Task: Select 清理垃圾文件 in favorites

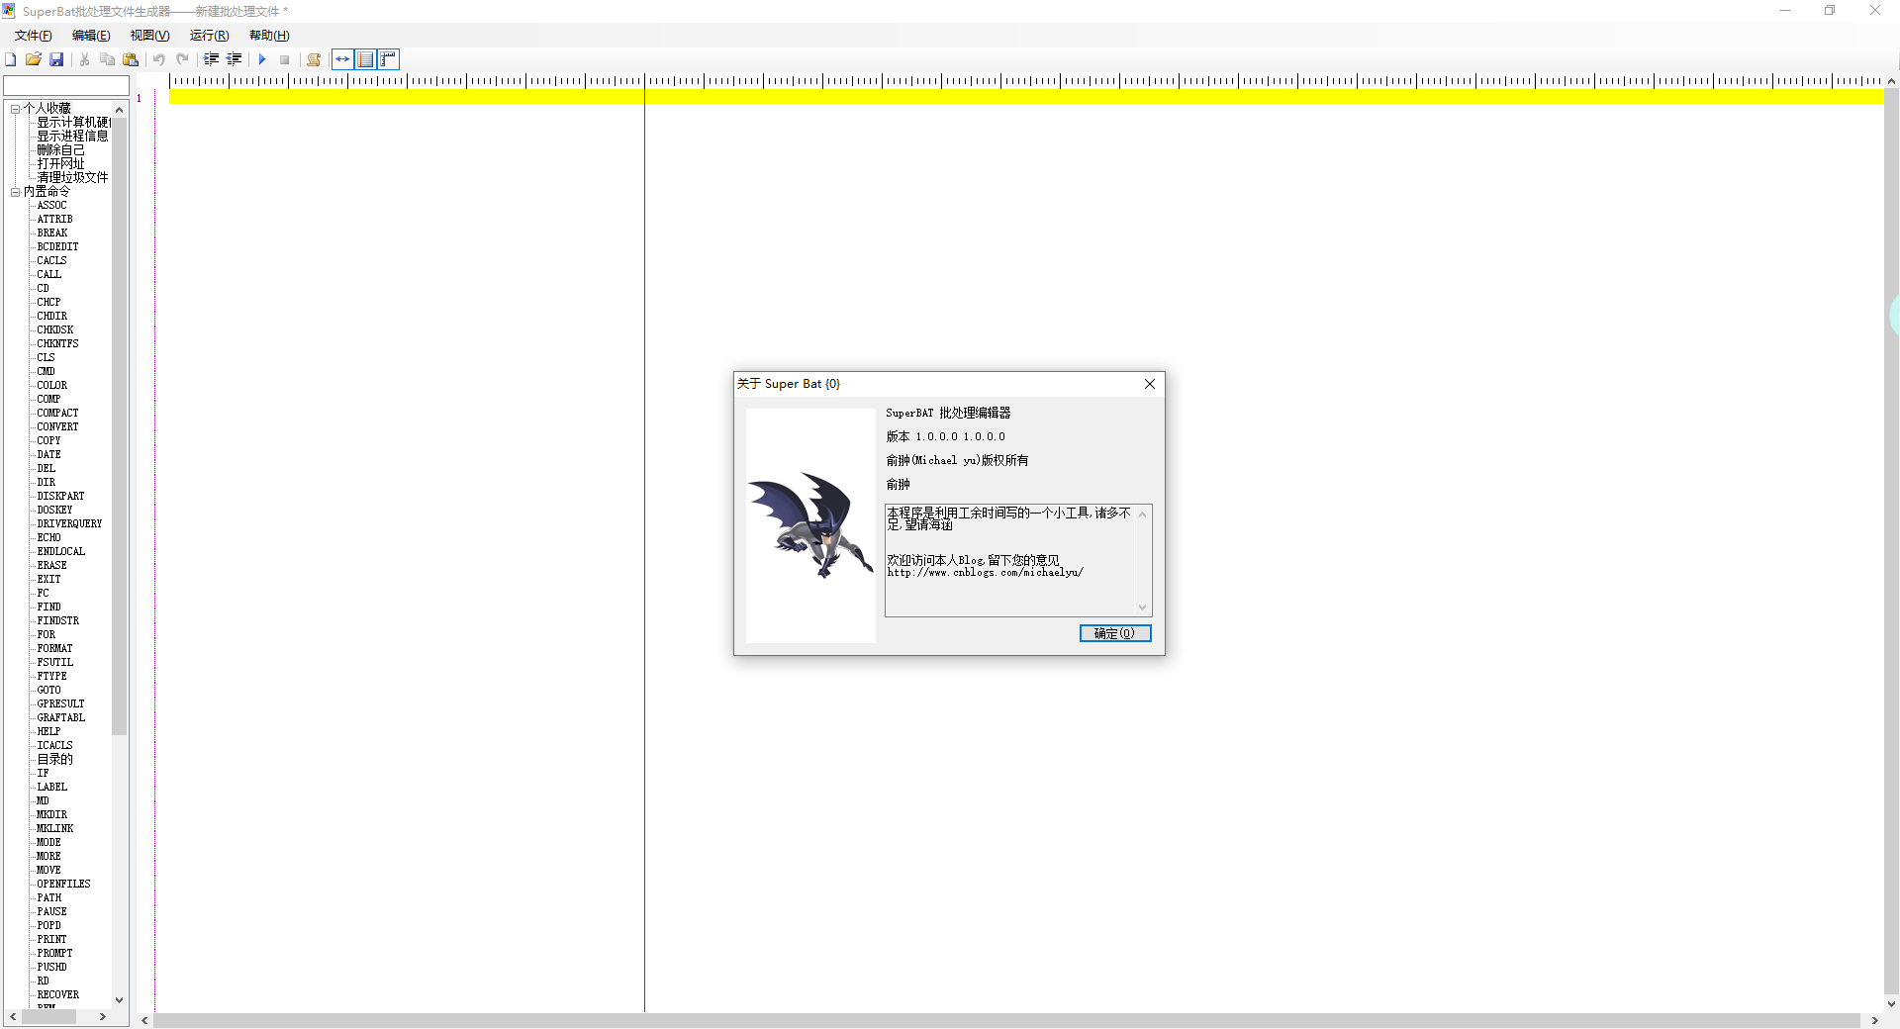Action: click(x=72, y=178)
